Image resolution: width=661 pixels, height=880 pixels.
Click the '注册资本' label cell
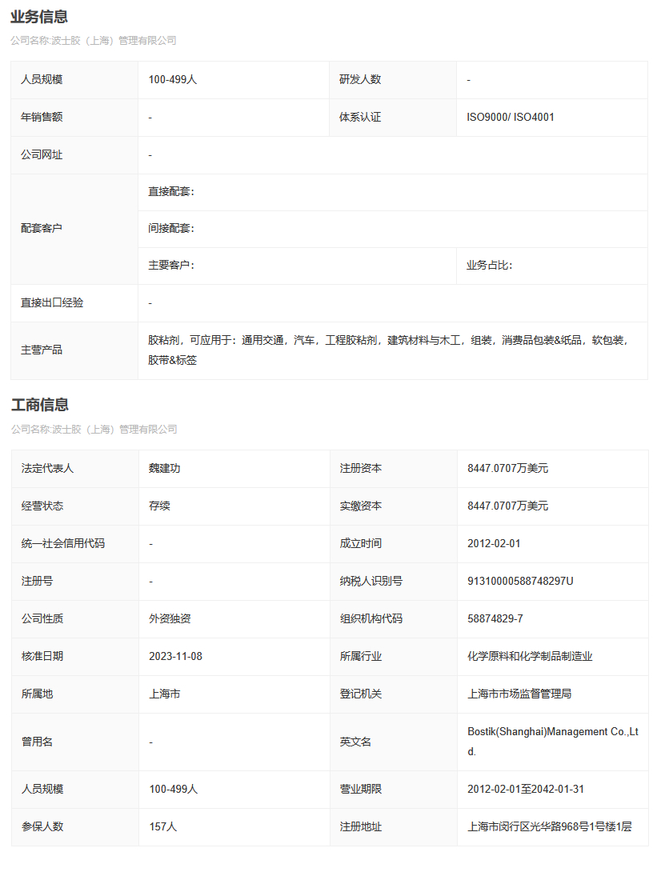(393, 469)
